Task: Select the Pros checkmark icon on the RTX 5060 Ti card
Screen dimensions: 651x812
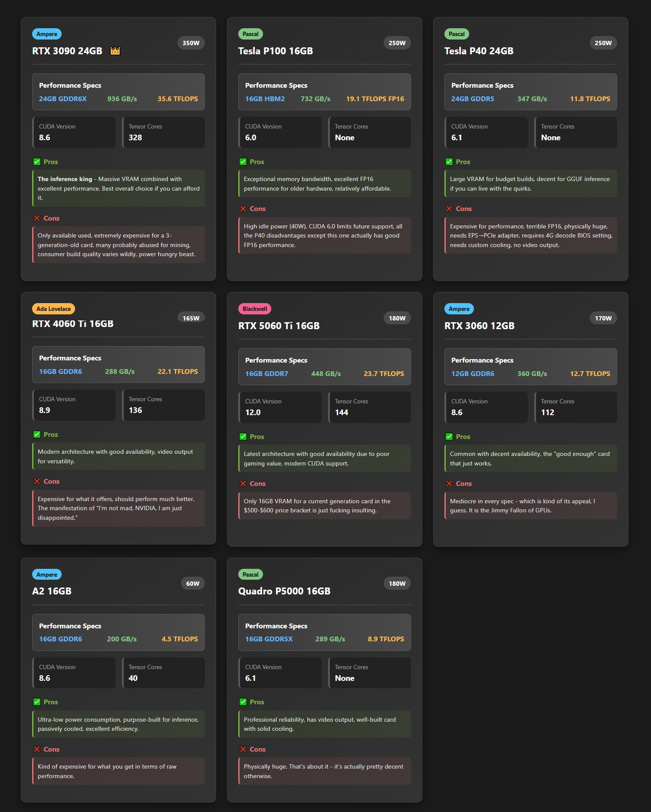Action: tap(243, 436)
